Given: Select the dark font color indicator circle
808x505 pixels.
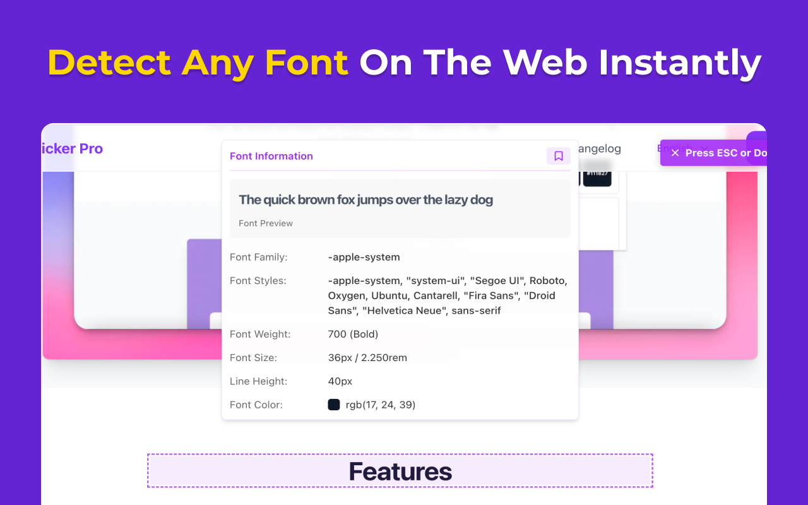Looking at the screenshot, I should 334,405.
